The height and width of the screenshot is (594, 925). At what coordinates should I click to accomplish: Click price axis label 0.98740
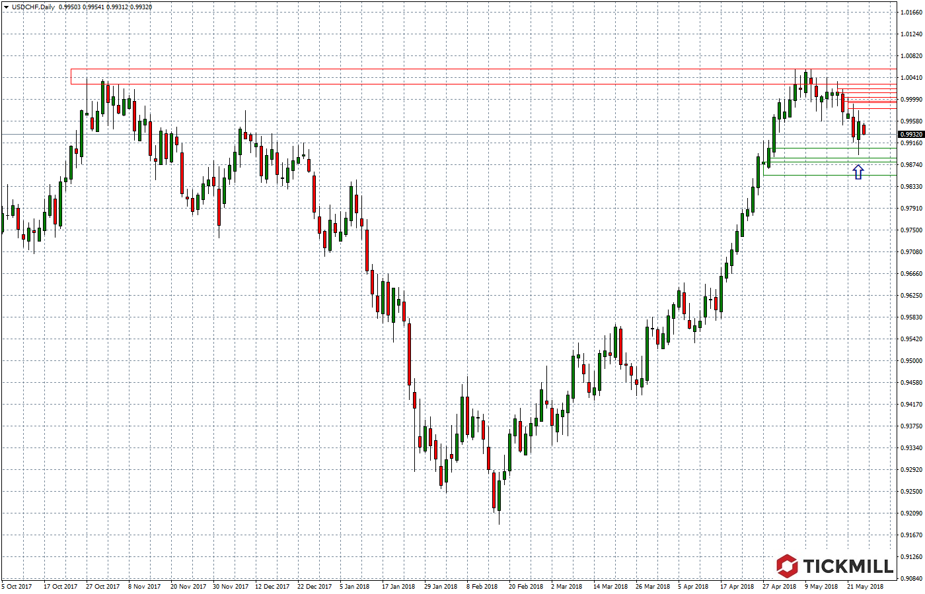click(x=911, y=165)
